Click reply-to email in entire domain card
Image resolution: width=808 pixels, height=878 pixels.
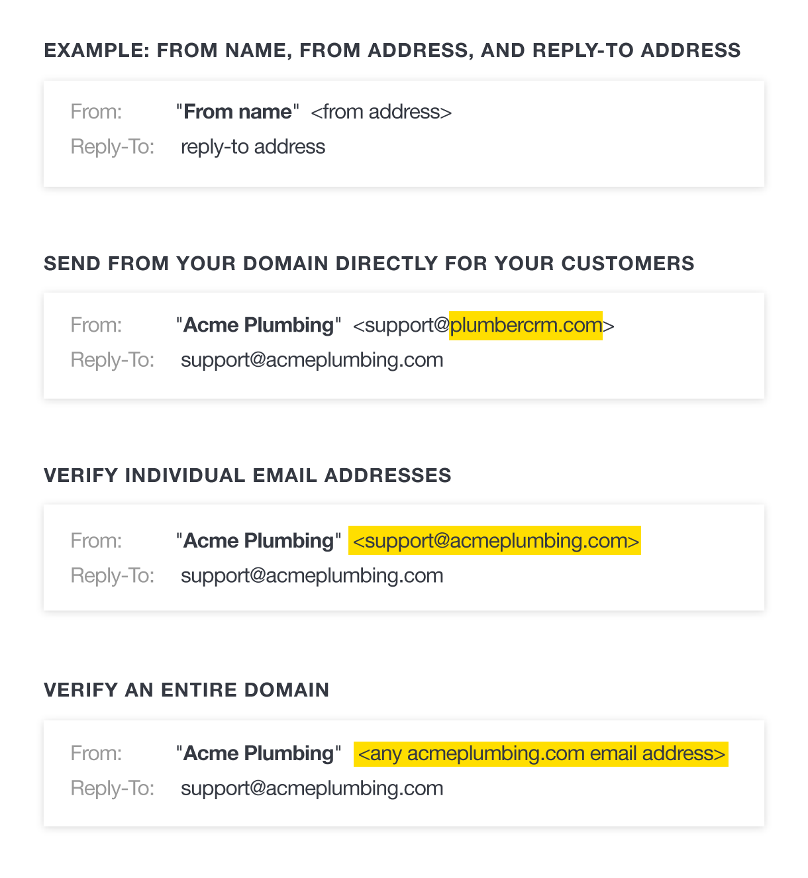pyautogui.click(x=311, y=789)
